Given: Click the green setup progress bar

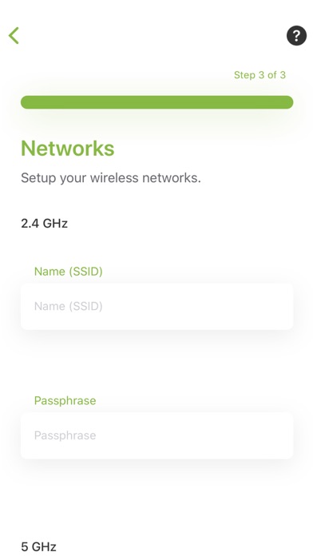Looking at the screenshot, I should point(156,102).
